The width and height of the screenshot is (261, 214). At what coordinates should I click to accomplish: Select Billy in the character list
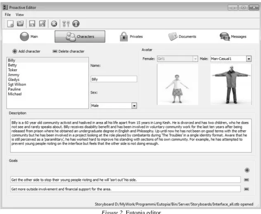click(x=47, y=60)
